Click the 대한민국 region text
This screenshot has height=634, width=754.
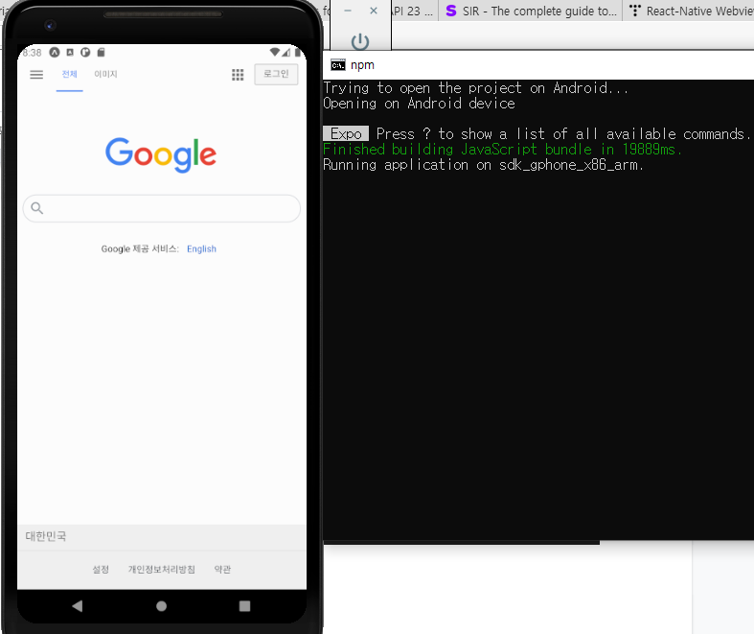(46, 536)
